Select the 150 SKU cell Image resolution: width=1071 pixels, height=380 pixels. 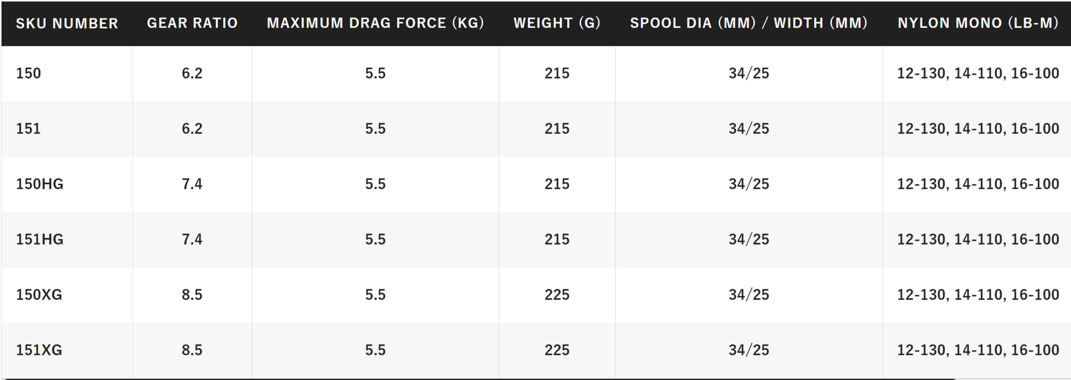[x=29, y=73]
